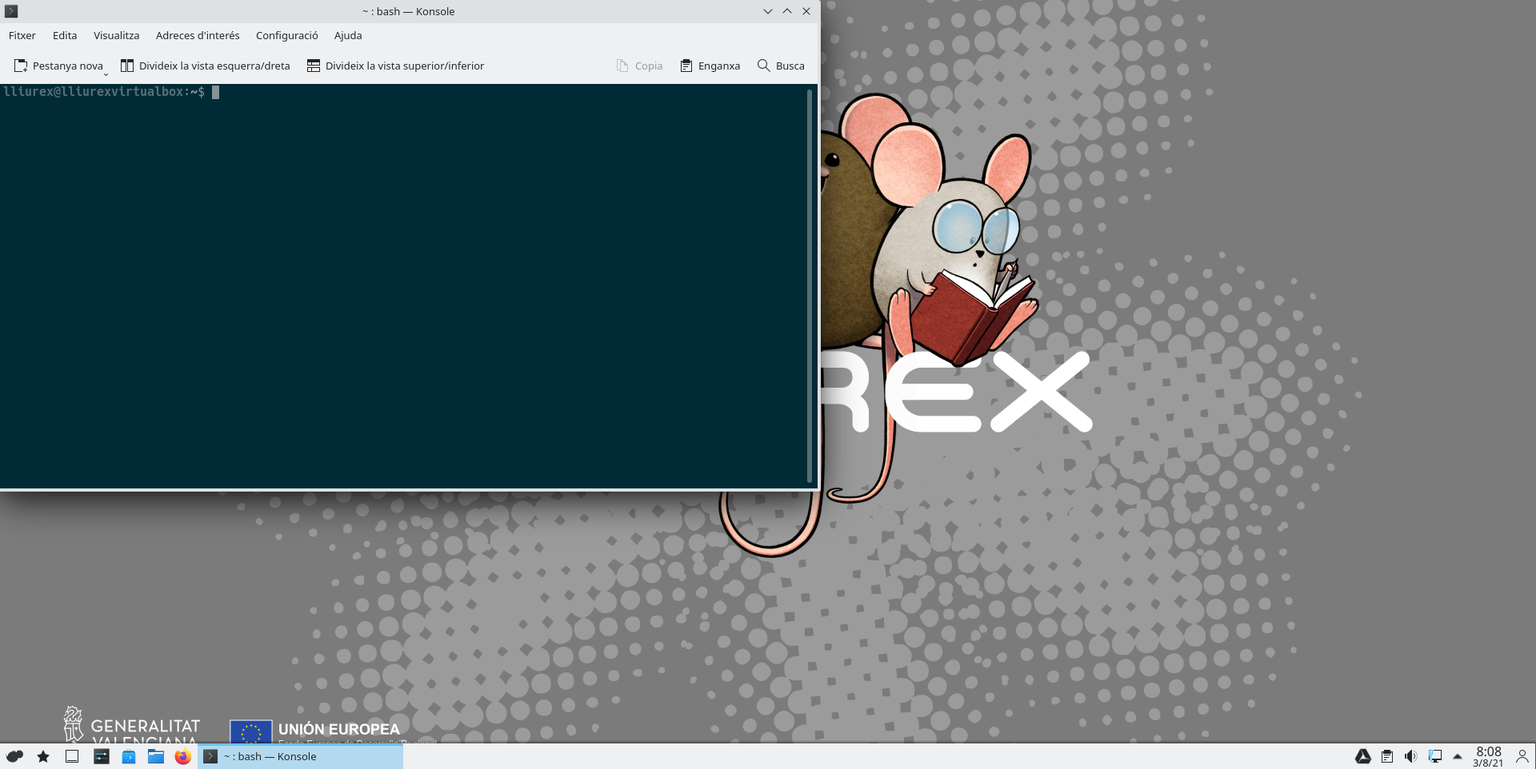Launch Firefox from the taskbar
The image size is (1536, 769).
tap(183, 756)
